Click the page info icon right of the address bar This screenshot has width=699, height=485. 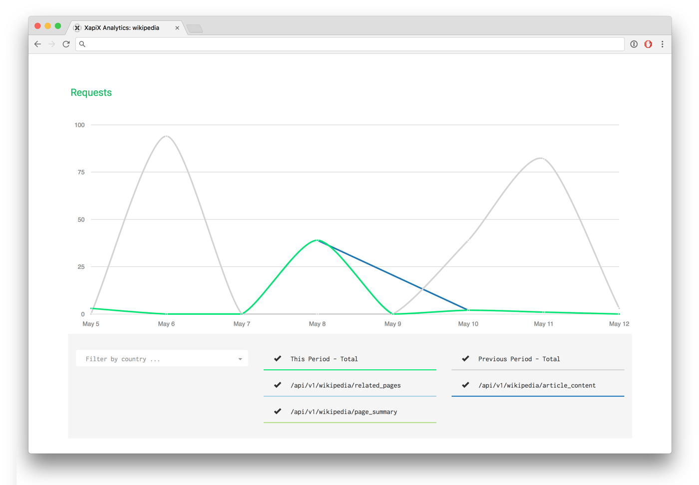[634, 44]
